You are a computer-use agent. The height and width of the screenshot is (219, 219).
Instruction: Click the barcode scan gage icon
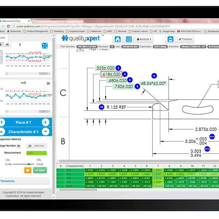click(x=30, y=146)
